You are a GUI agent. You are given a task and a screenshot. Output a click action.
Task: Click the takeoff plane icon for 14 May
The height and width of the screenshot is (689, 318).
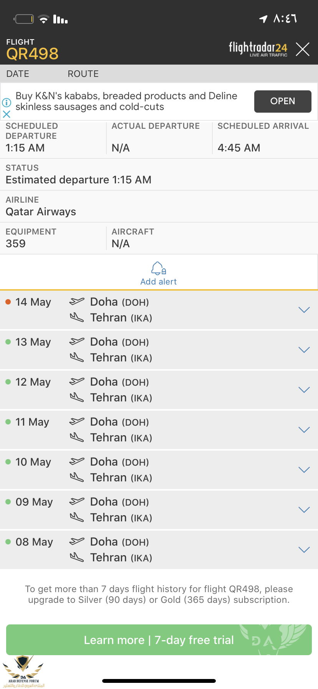coord(77,301)
